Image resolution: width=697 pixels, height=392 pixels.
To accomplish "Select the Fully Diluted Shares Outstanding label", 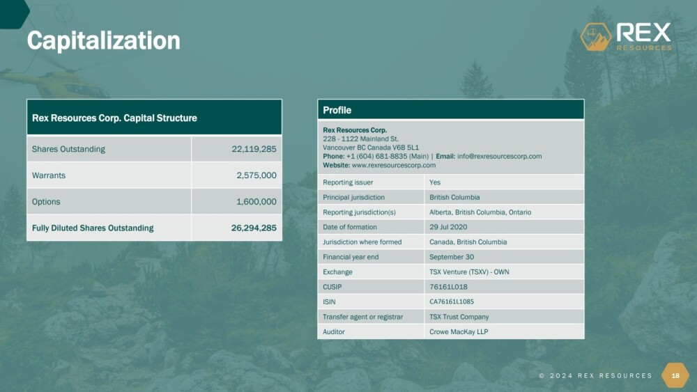I will (x=93, y=228).
